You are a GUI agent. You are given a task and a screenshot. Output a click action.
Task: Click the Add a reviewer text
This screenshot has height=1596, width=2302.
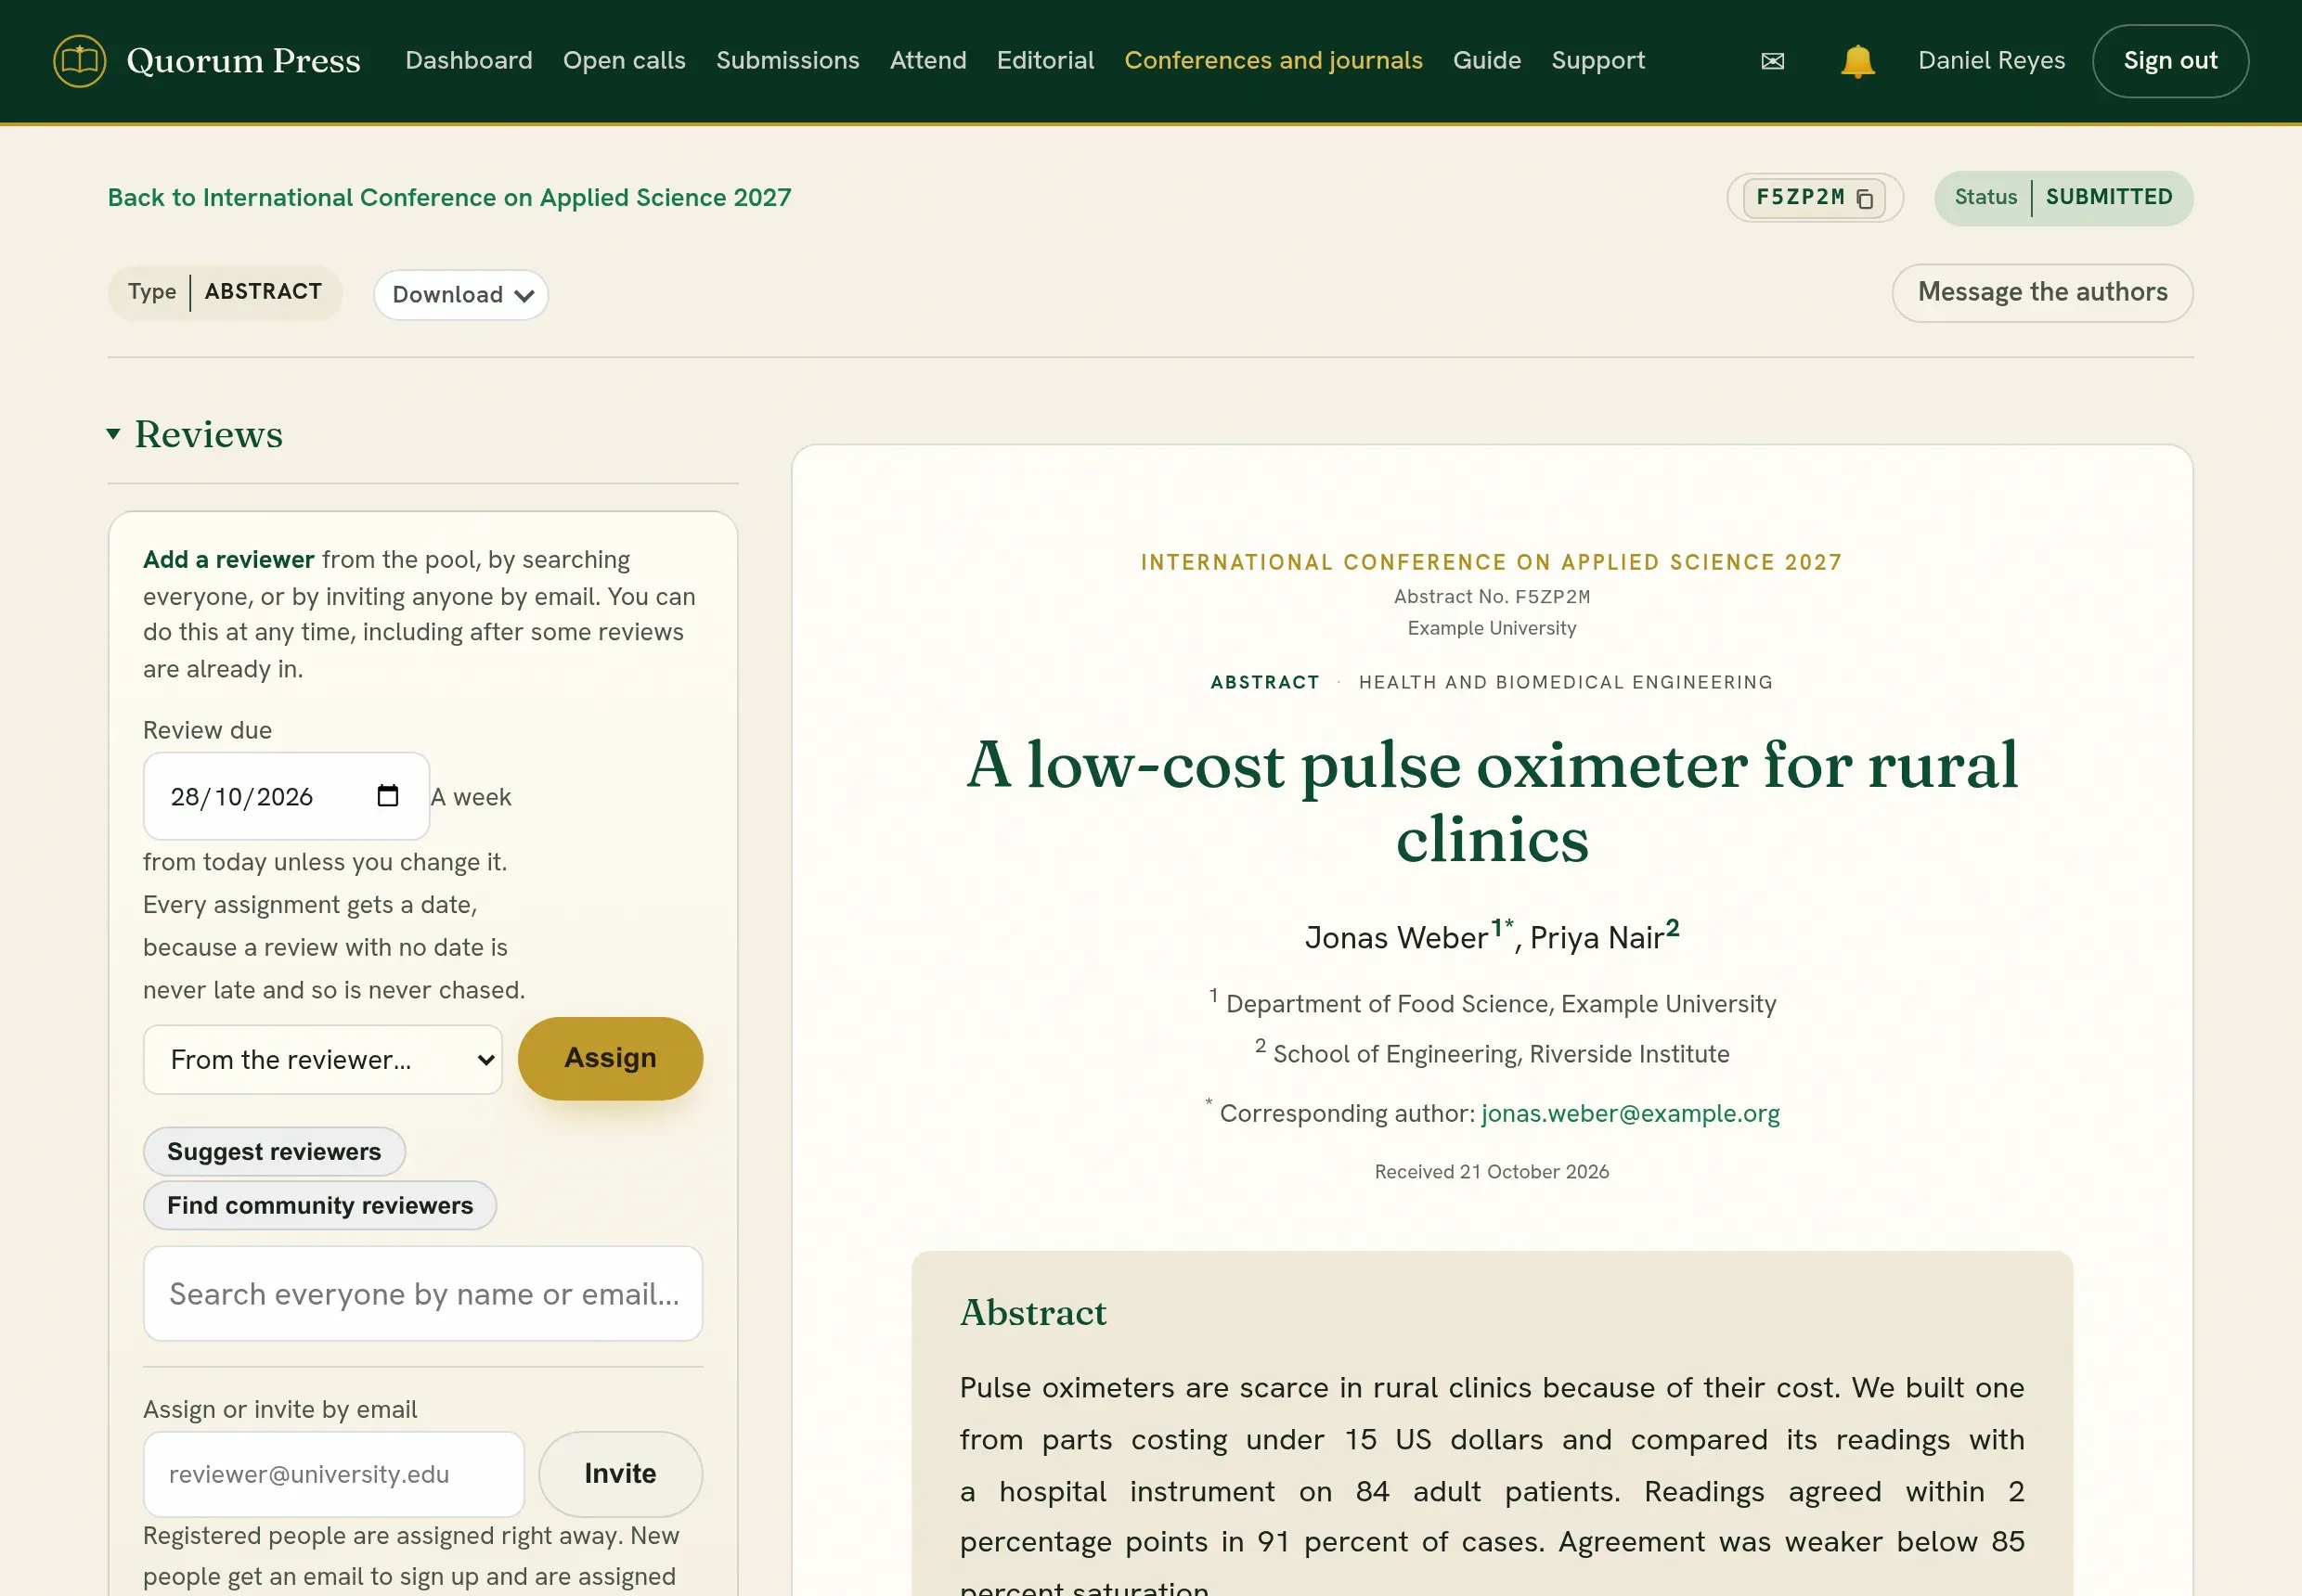click(x=229, y=559)
